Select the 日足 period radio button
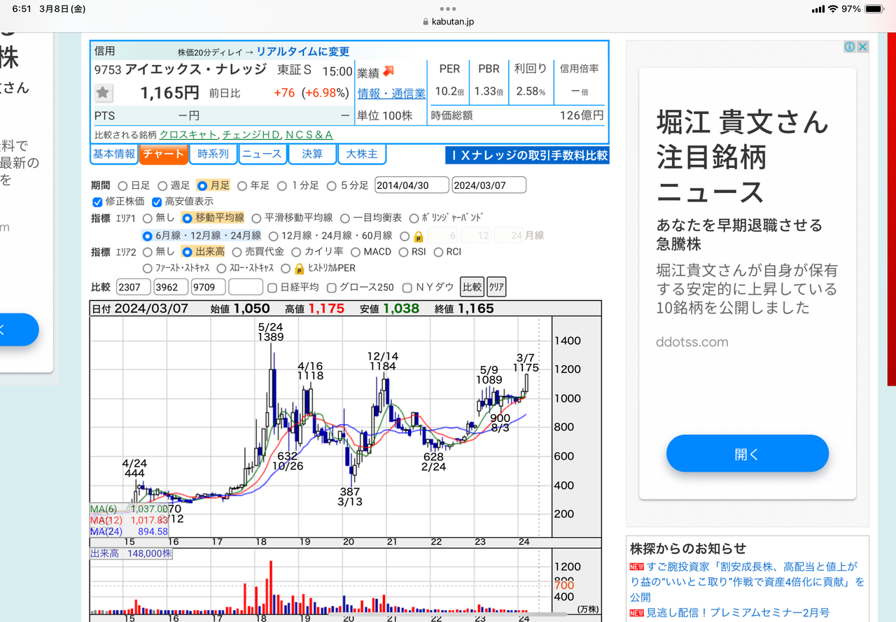The image size is (896, 622). click(x=123, y=186)
